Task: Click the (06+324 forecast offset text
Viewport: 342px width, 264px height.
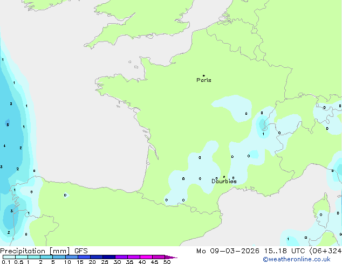Action: pos(325,251)
